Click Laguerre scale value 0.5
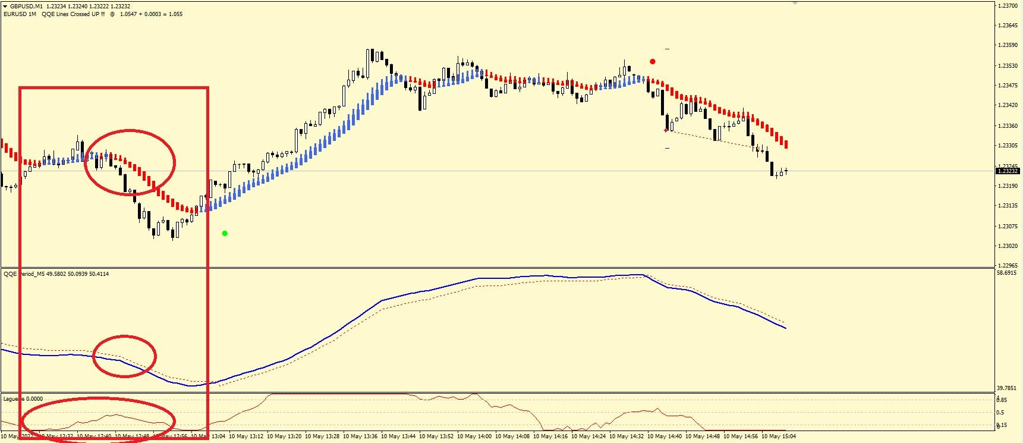The image size is (1023, 443). [x=1000, y=413]
